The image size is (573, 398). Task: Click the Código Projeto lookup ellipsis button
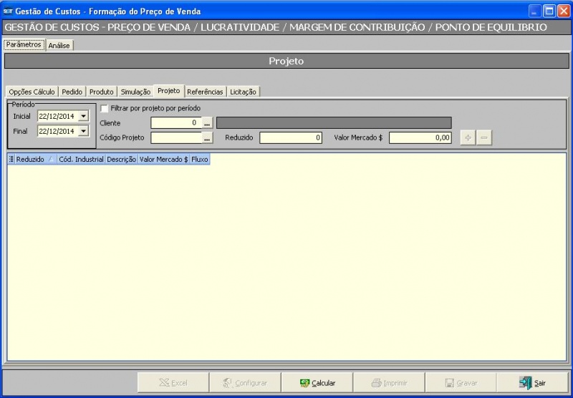coord(208,137)
